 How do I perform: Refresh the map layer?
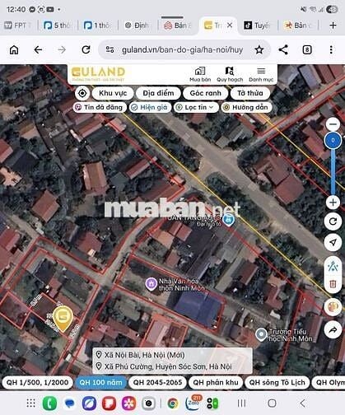pos(333,221)
